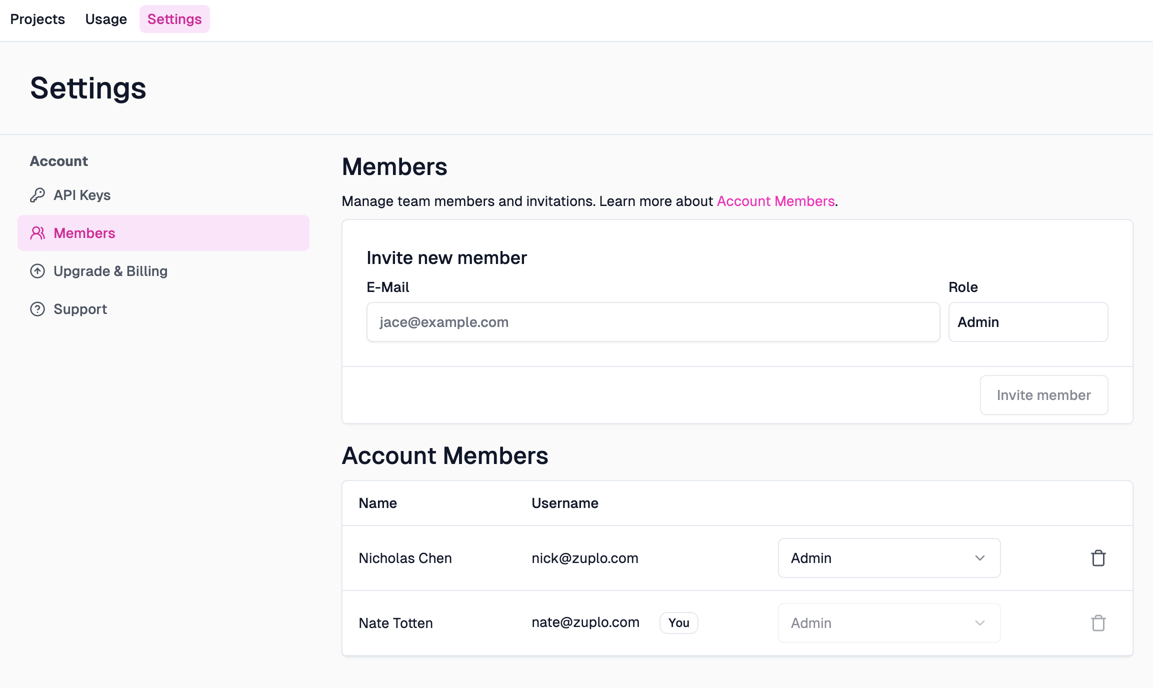1153x688 pixels.
Task: Select Members in the sidebar
Action: tap(163, 233)
